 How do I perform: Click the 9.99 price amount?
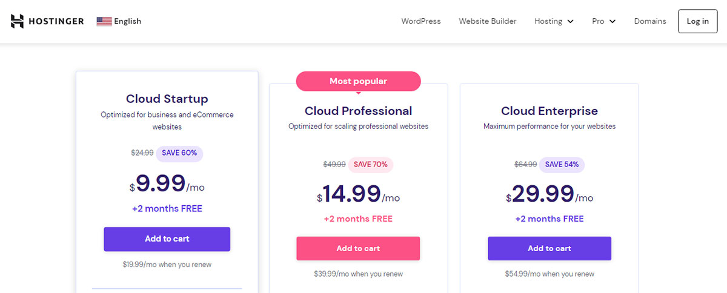coord(160,182)
